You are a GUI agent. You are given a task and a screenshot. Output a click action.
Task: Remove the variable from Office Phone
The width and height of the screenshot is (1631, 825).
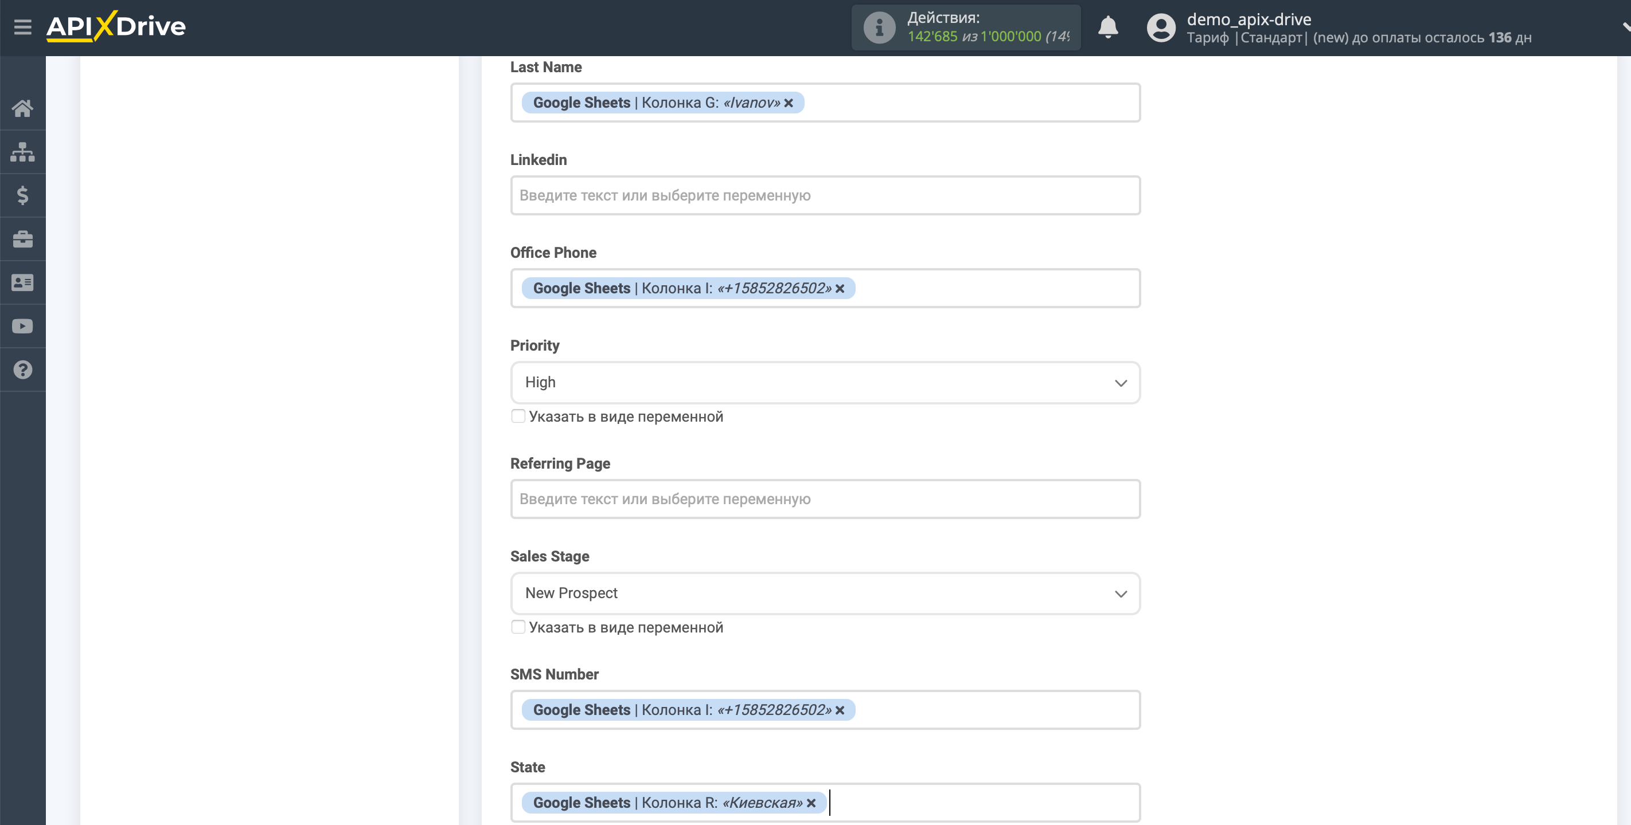840,289
